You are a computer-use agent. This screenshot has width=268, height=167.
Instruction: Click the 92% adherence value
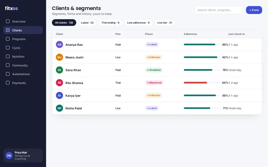[x=225, y=57]
